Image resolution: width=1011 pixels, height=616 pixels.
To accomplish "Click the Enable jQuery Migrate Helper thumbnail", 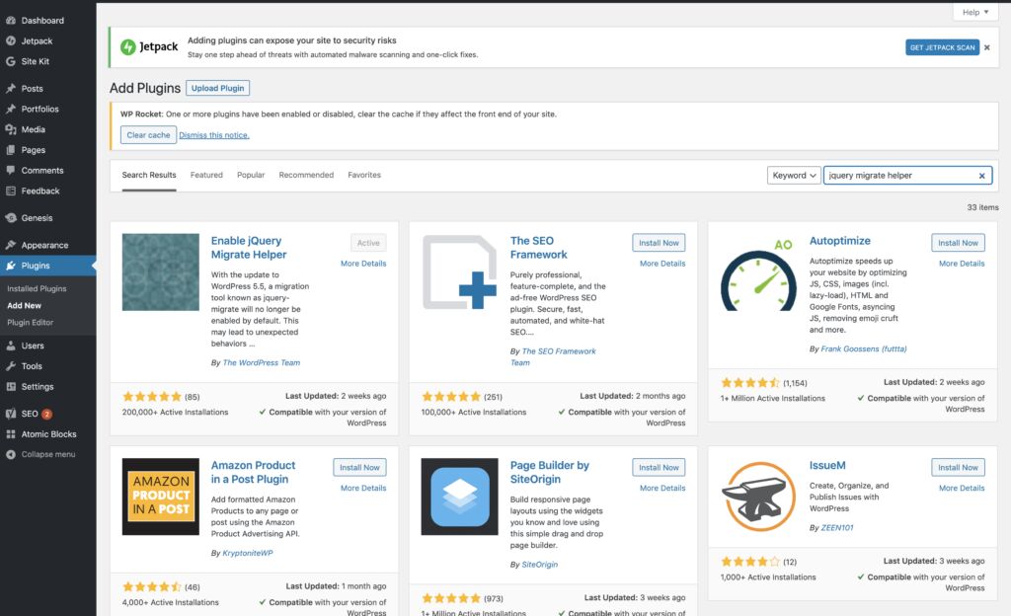I will [x=161, y=271].
